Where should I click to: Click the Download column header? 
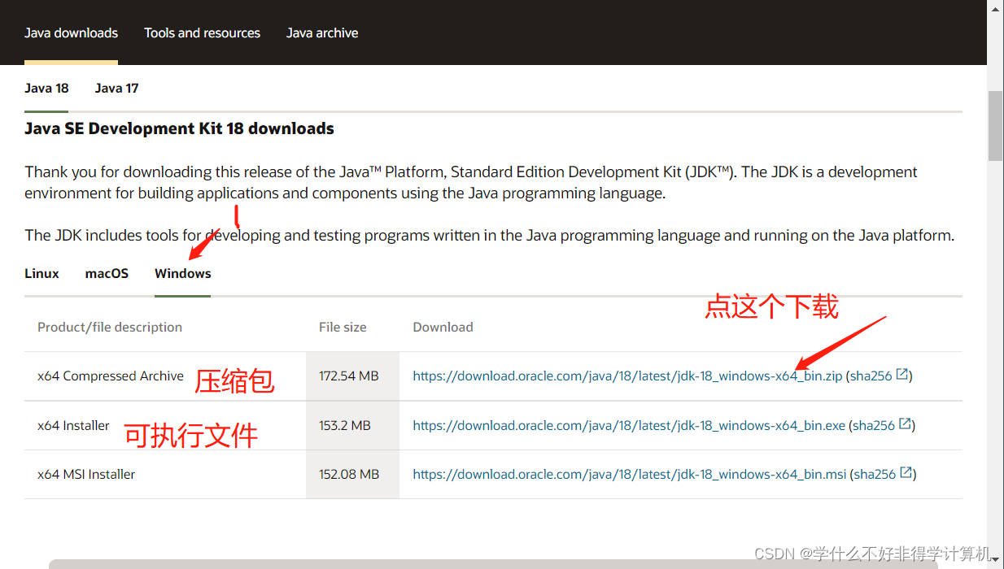(443, 327)
